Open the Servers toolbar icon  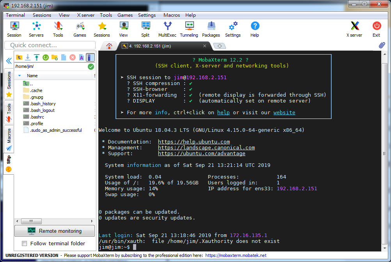(x=36, y=29)
